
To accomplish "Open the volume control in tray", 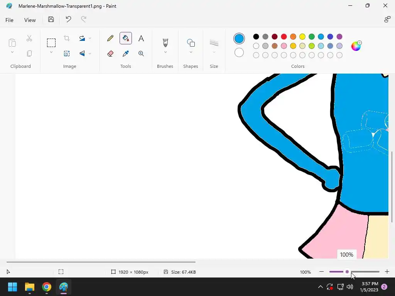I will 350,287.
